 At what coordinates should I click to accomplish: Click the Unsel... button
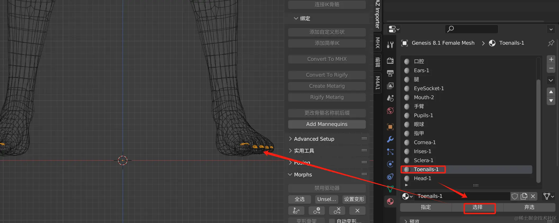pos(327,199)
